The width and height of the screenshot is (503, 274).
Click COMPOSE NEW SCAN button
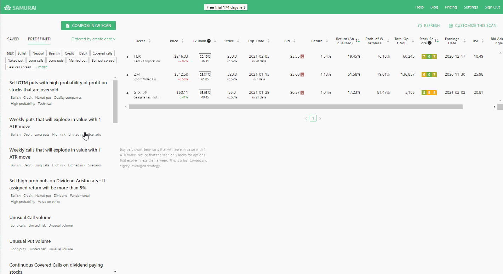[88, 25]
